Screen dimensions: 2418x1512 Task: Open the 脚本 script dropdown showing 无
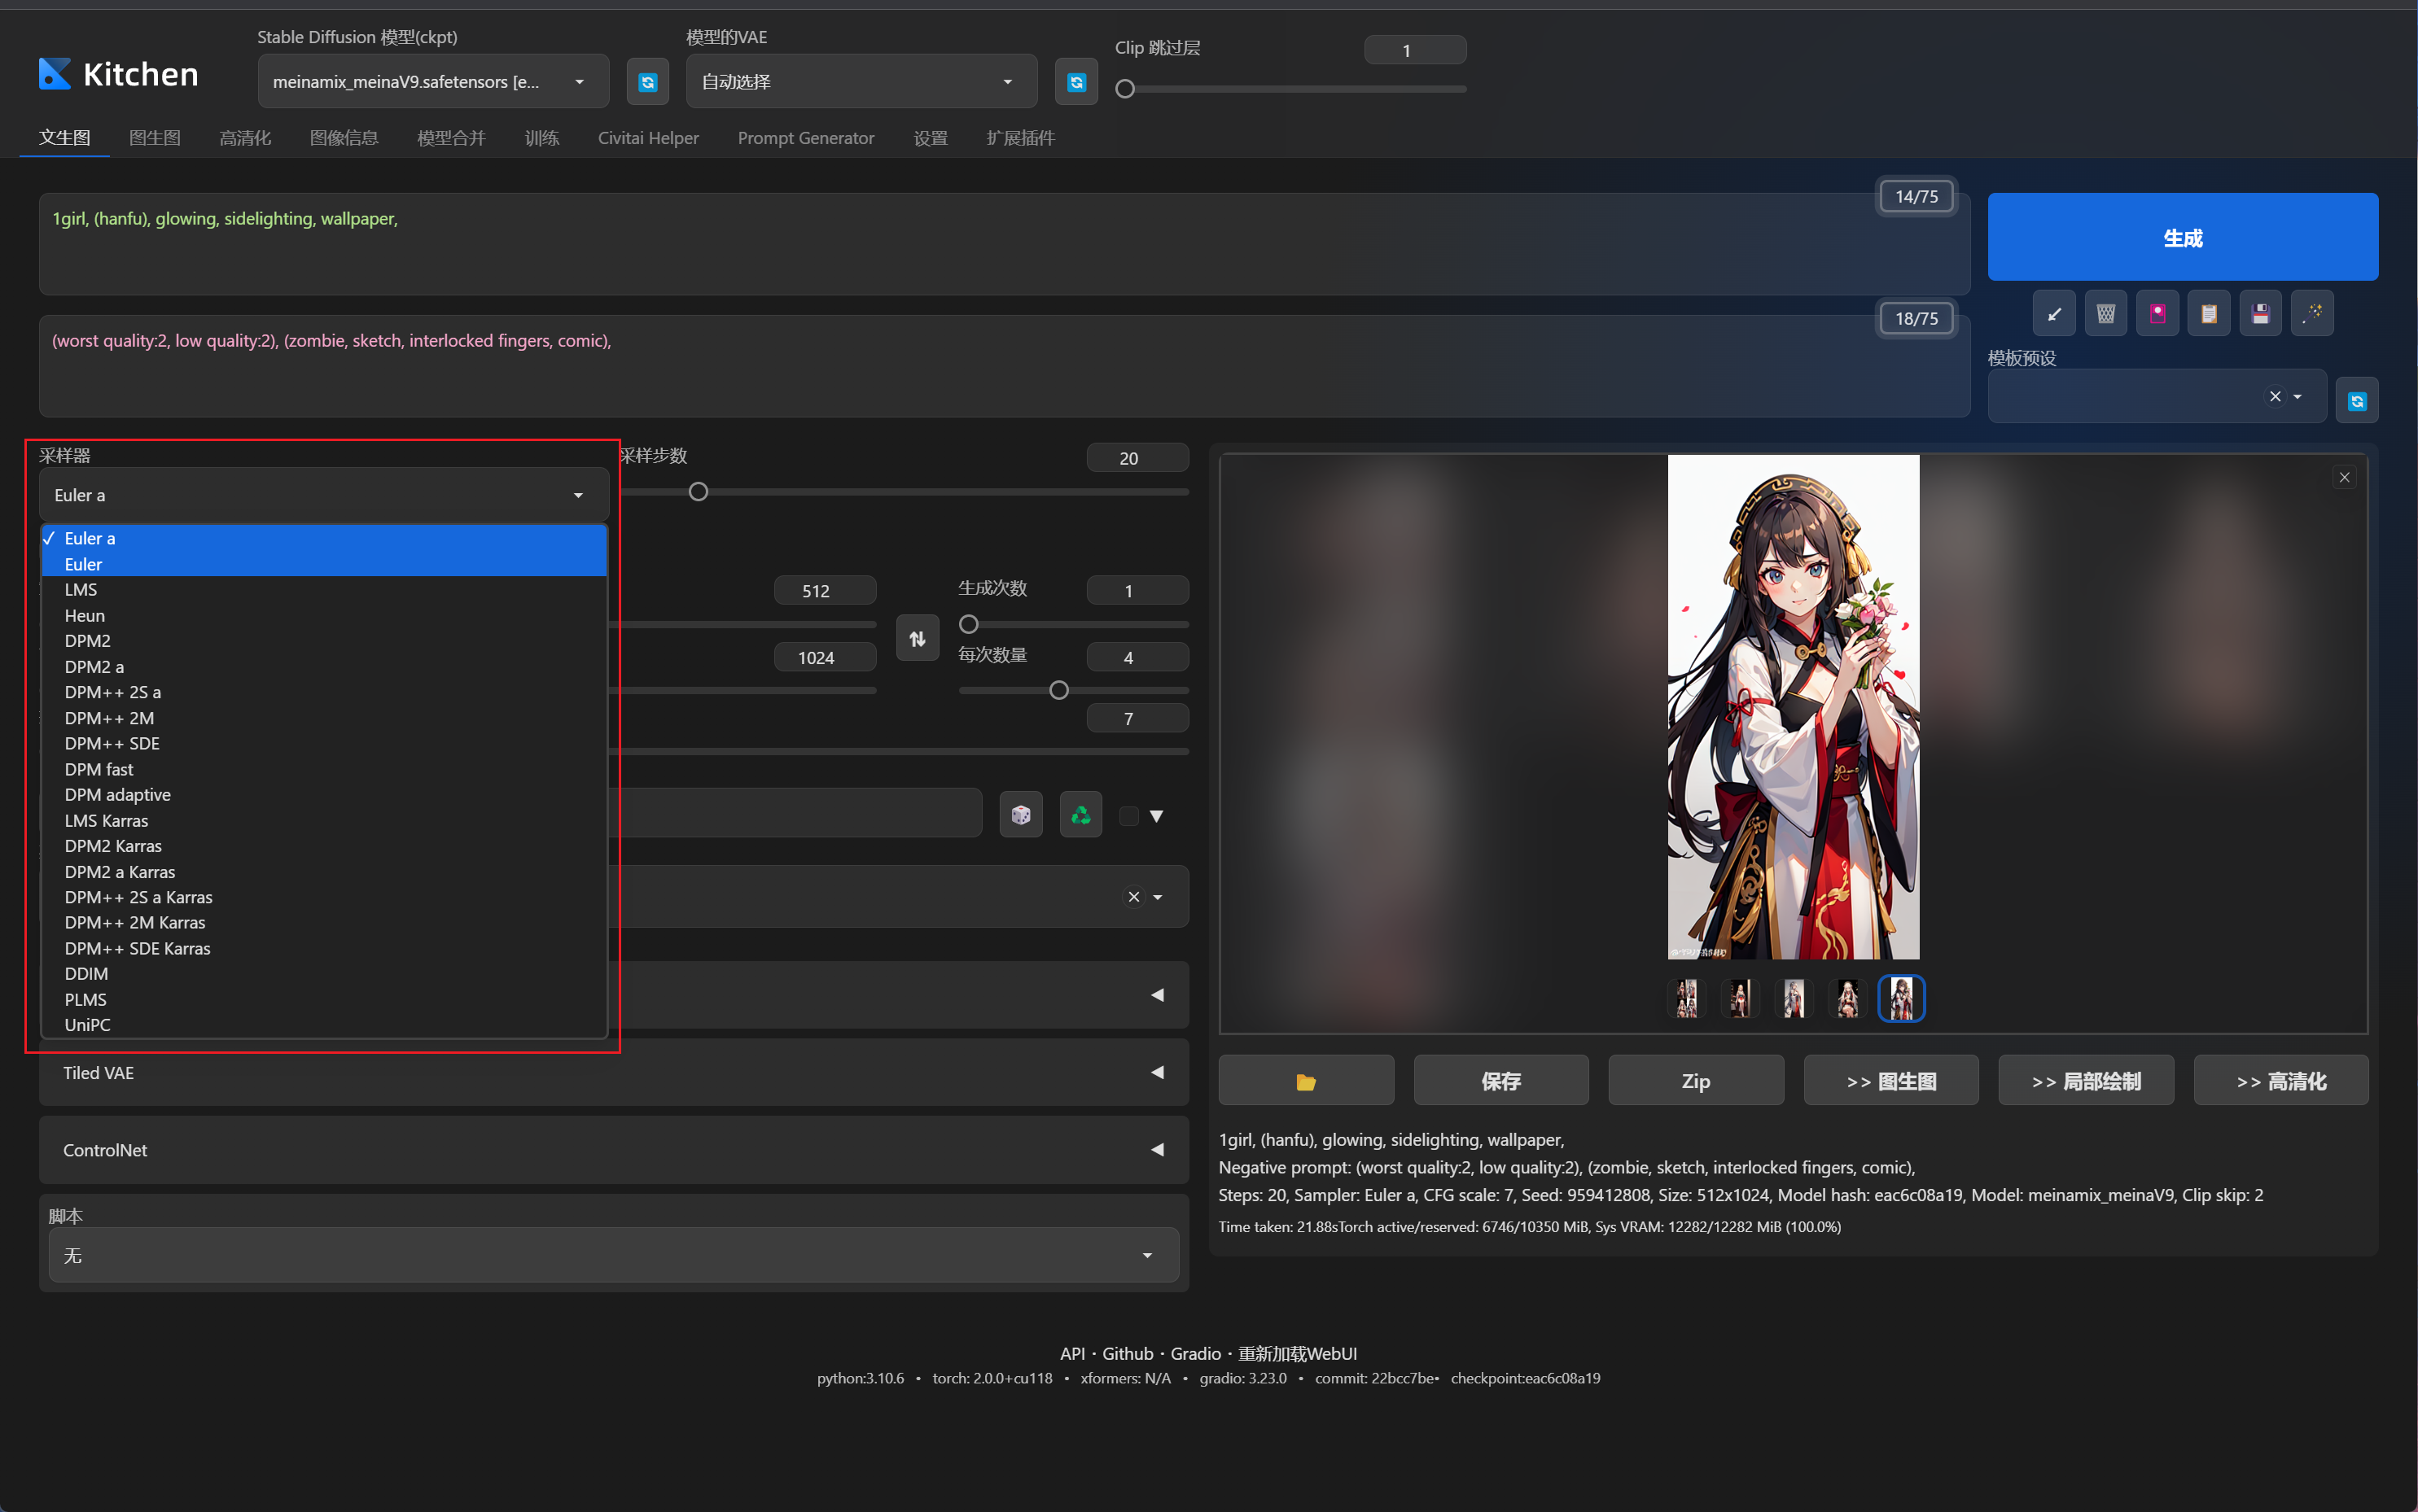click(x=613, y=1255)
